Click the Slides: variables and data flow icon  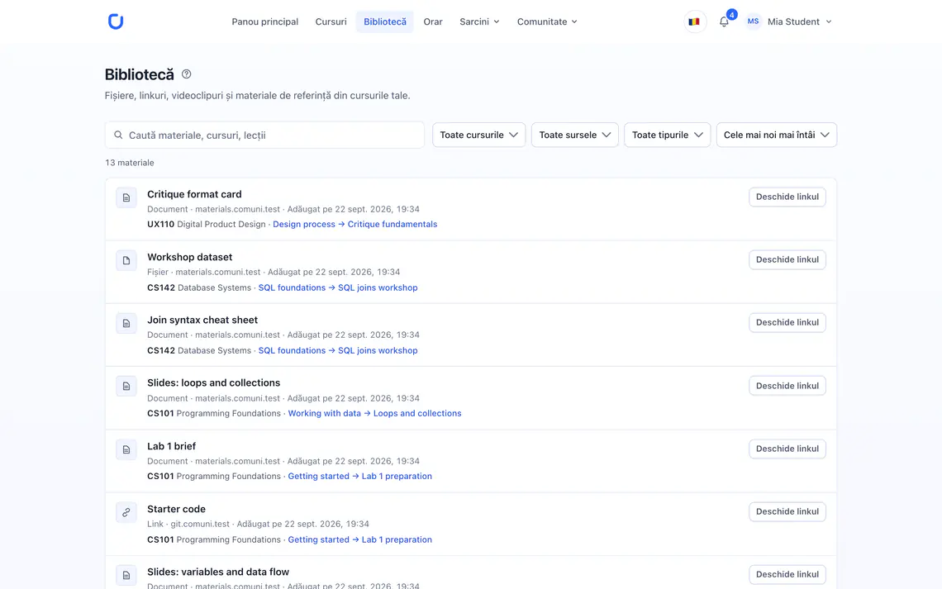coord(126,575)
